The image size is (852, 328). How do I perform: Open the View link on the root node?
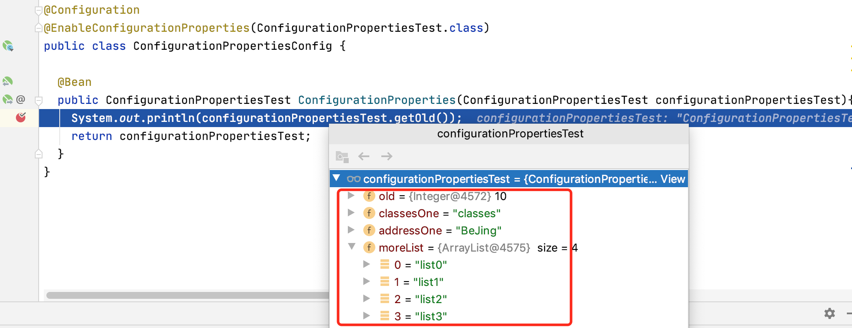(672, 179)
